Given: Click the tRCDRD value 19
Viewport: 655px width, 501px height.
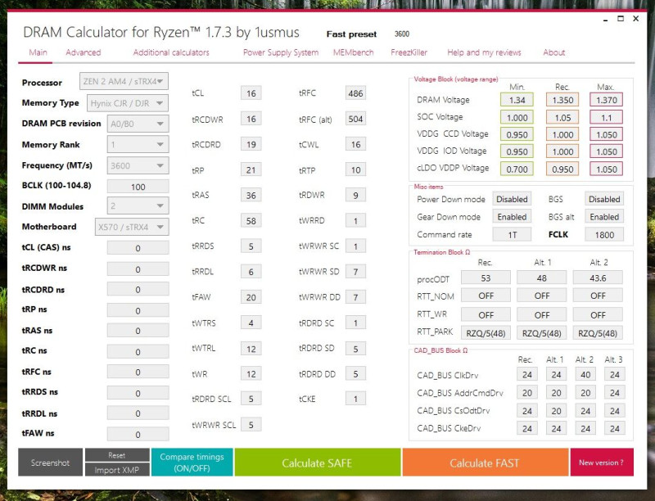Looking at the screenshot, I should (x=251, y=144).
